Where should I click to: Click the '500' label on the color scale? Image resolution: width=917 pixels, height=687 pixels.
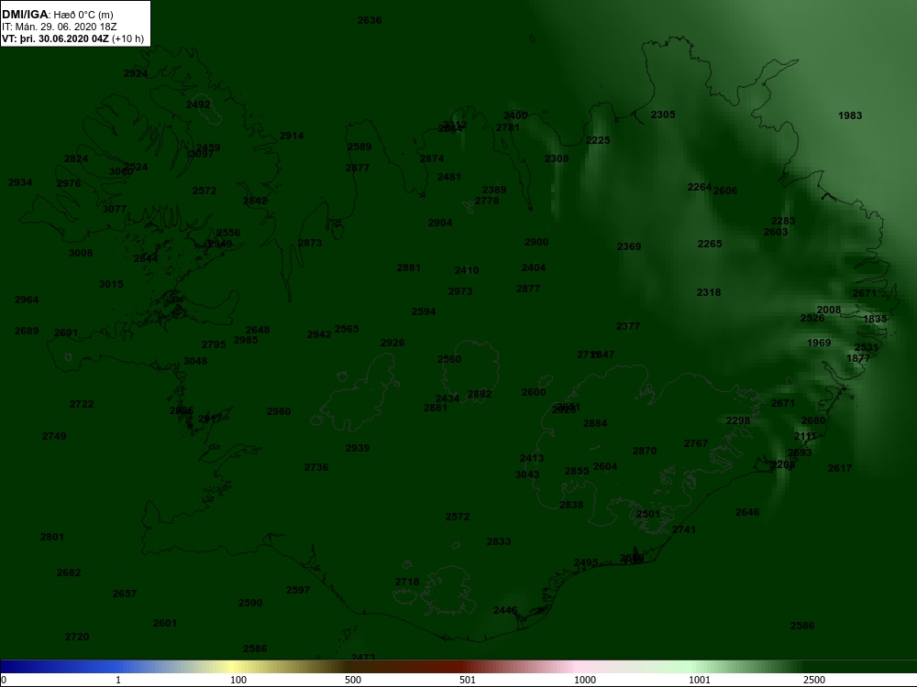353,680
